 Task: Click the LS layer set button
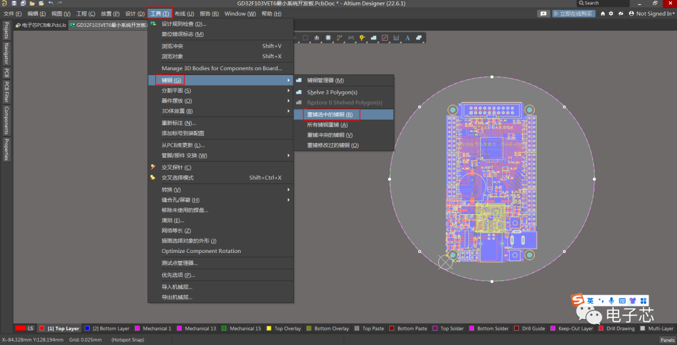(x=30, y=329)
